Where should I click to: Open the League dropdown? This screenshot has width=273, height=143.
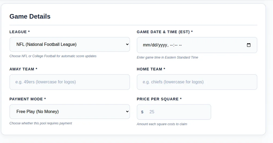pyautogui.click(x=70, y=45)
